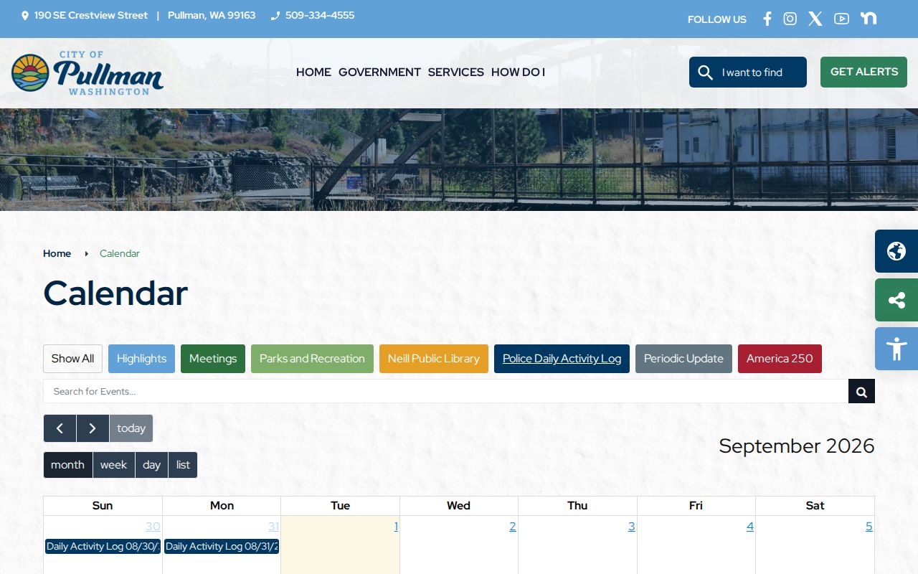Open day 4 in calendar
The width and height of the screenshot is (918, 574).
750,527
